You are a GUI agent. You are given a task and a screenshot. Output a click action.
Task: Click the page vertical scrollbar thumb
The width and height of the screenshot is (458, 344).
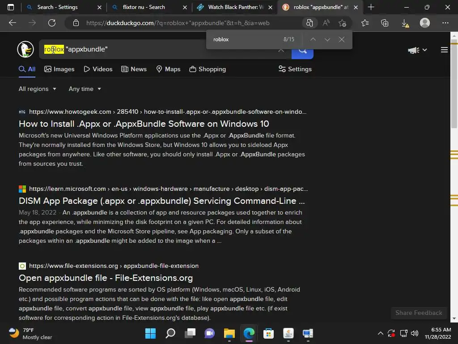point(454,85)
